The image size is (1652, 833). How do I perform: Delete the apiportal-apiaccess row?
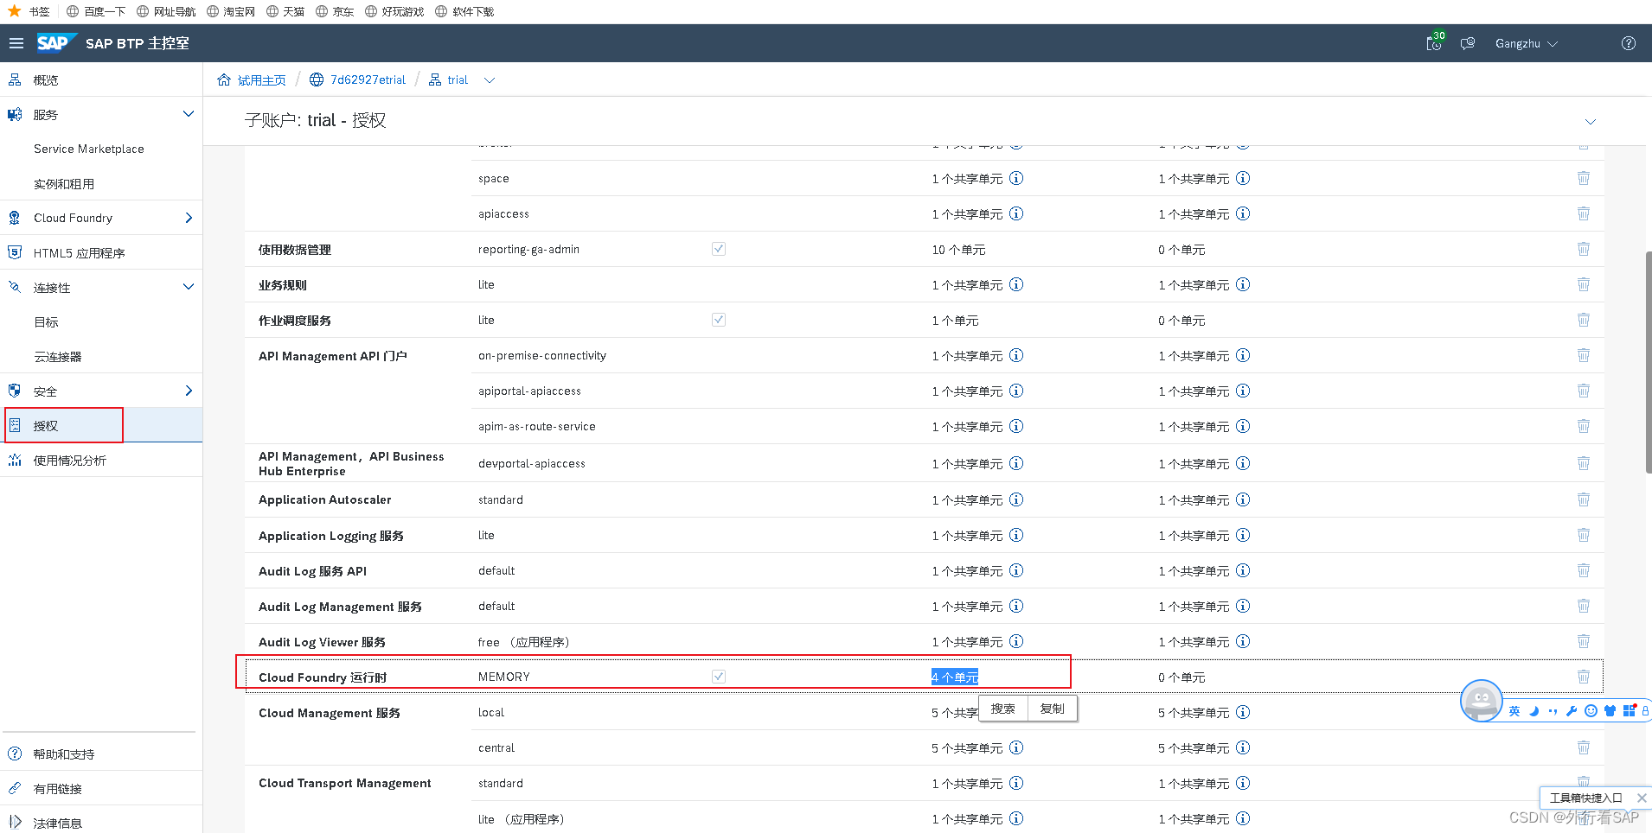point(1584,391)
